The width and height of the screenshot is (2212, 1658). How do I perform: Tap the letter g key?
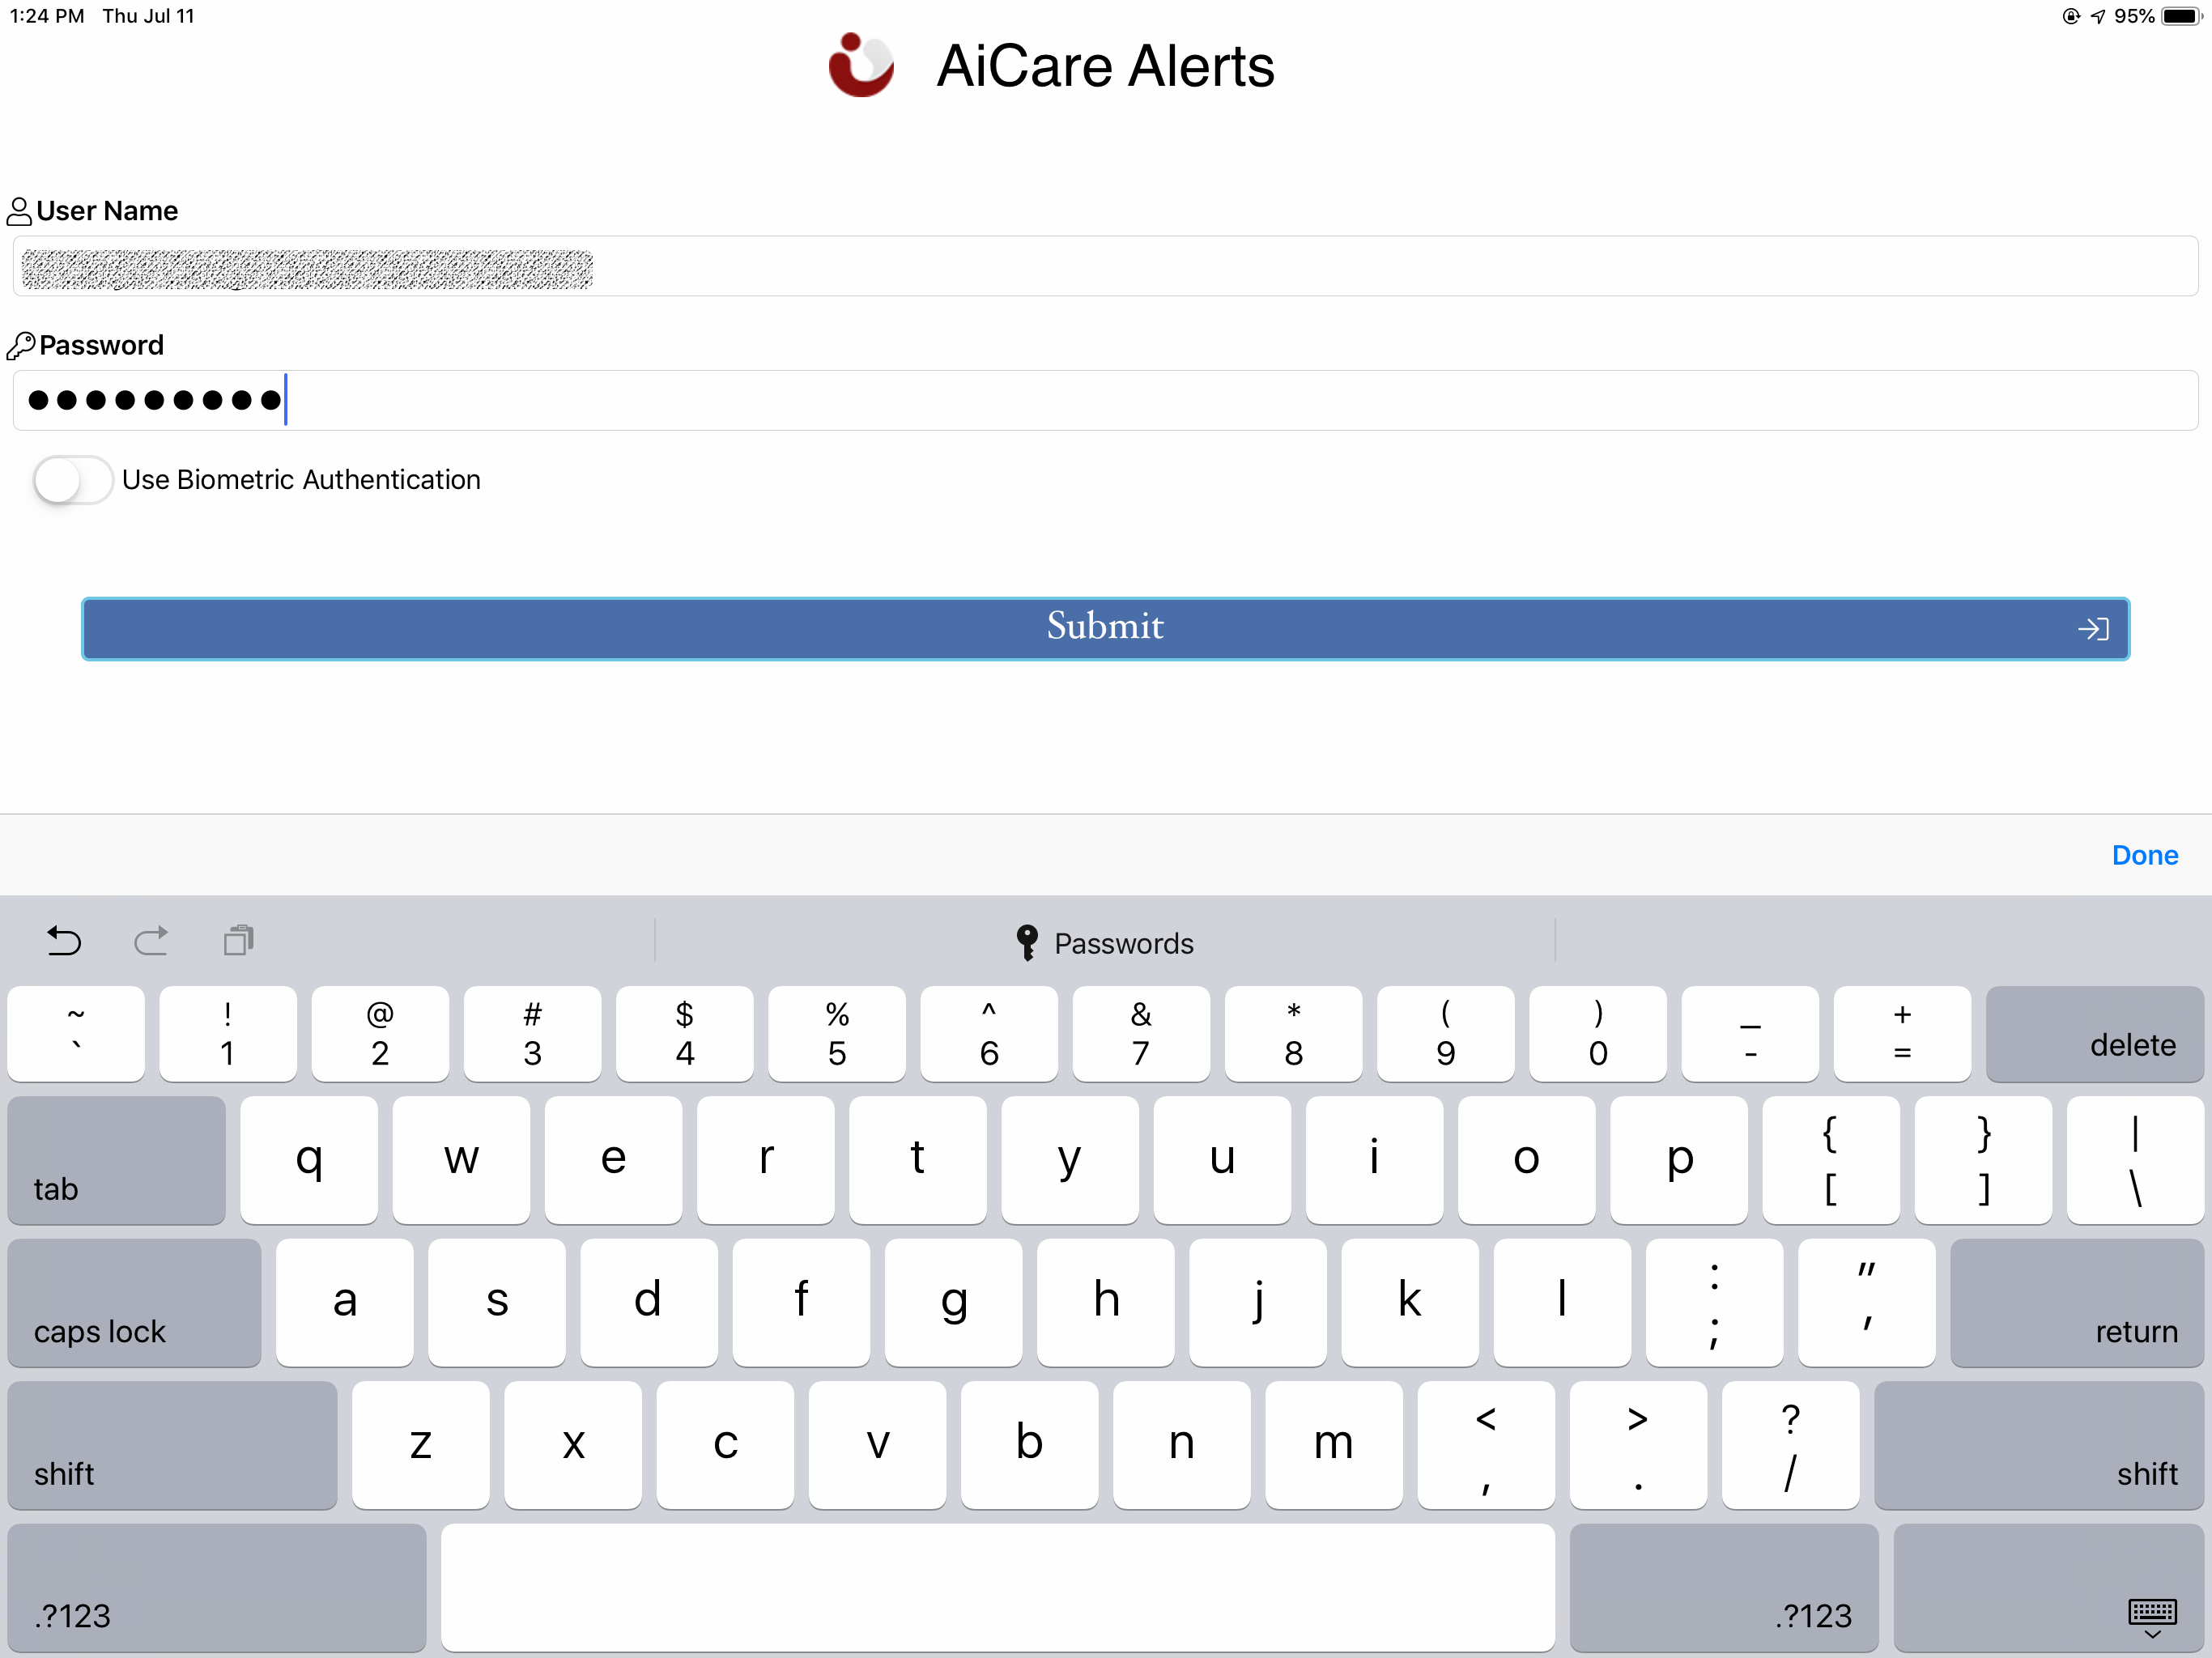953,1302
